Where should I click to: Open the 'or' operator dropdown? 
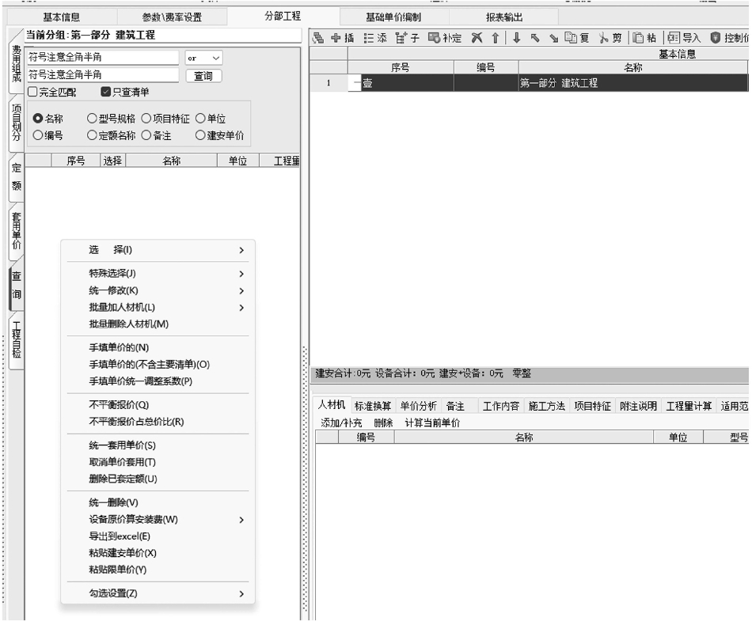(x=203, y=58)
